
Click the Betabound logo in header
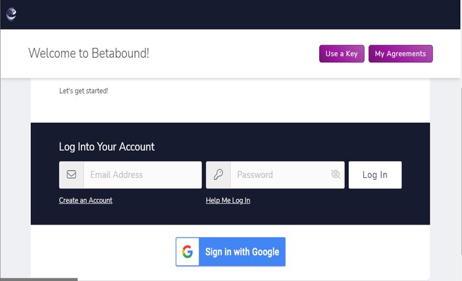coord(11,14)
